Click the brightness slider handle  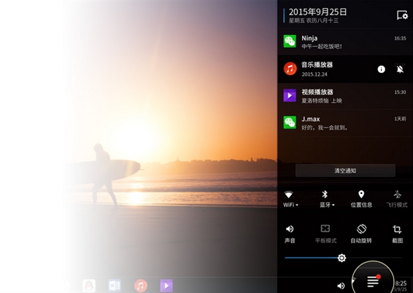click(341, 258)
